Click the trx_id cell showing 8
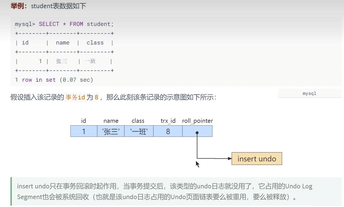The image size is (344, 207). click(168, 131)
